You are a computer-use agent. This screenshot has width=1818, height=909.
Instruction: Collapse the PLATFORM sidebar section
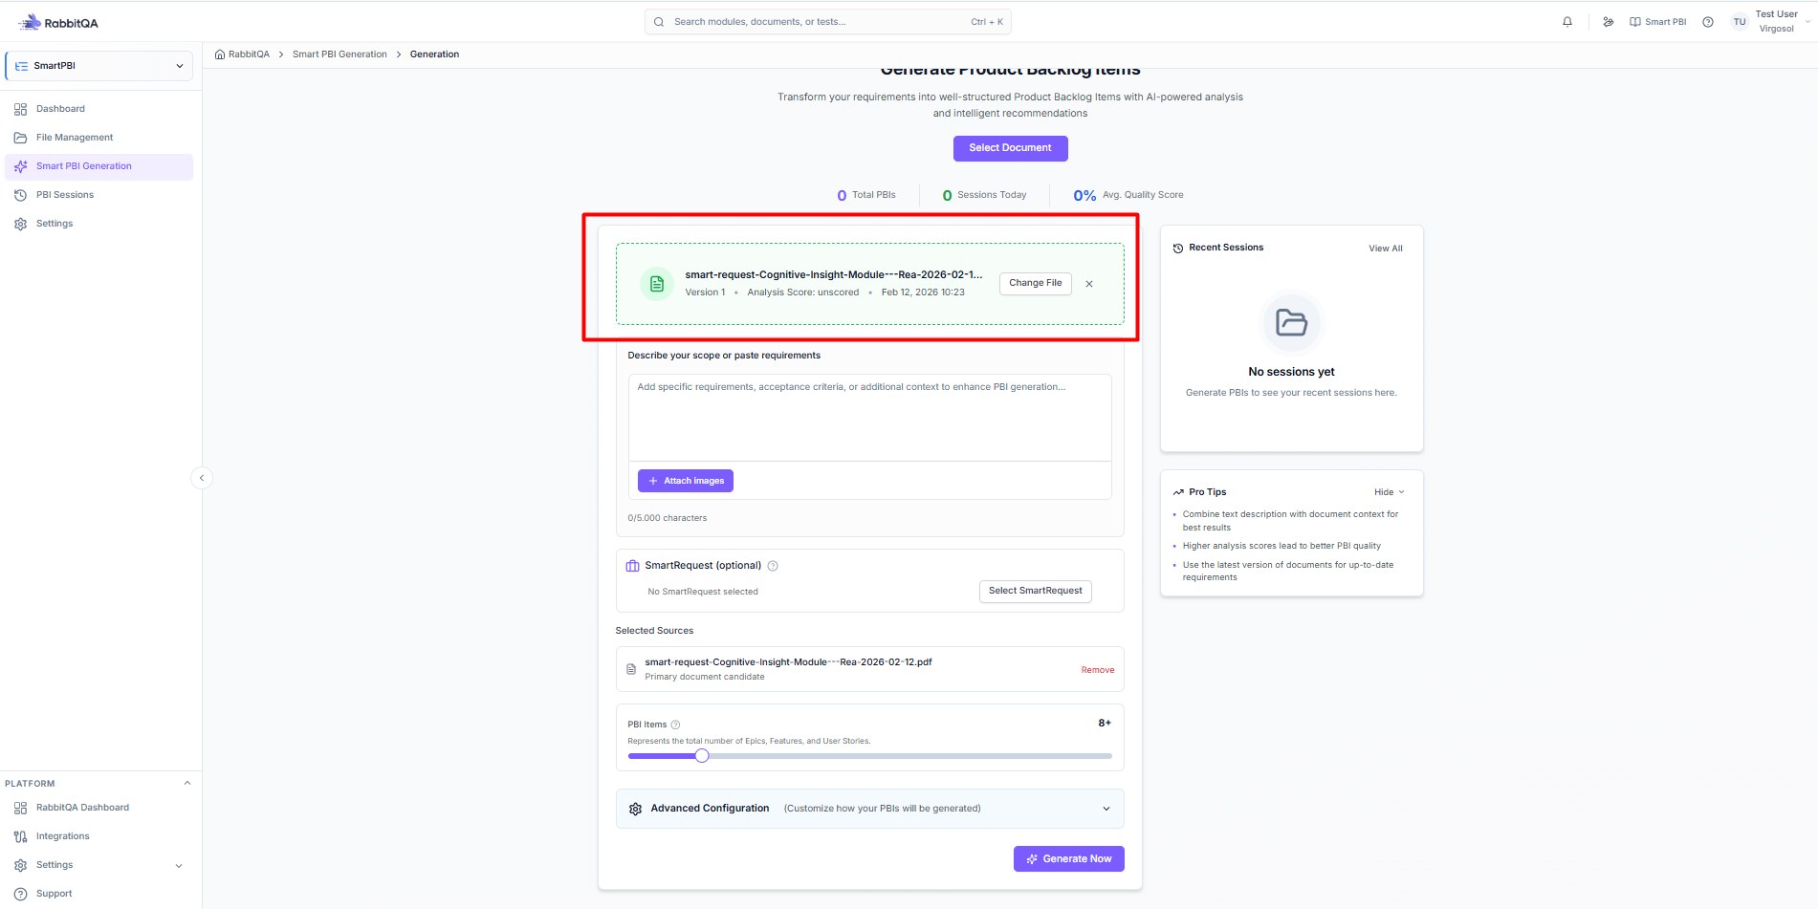tap(187, 784)
